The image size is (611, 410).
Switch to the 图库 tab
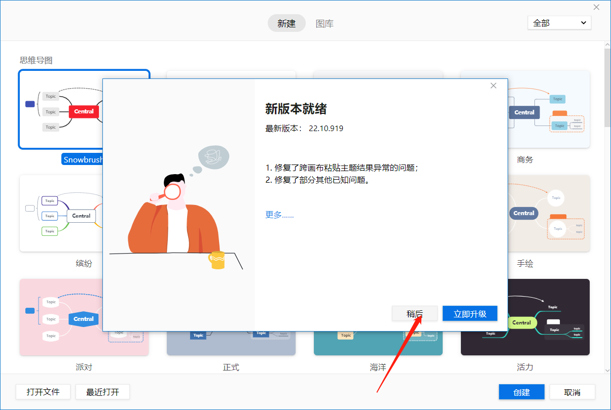[x=325, y=23]
